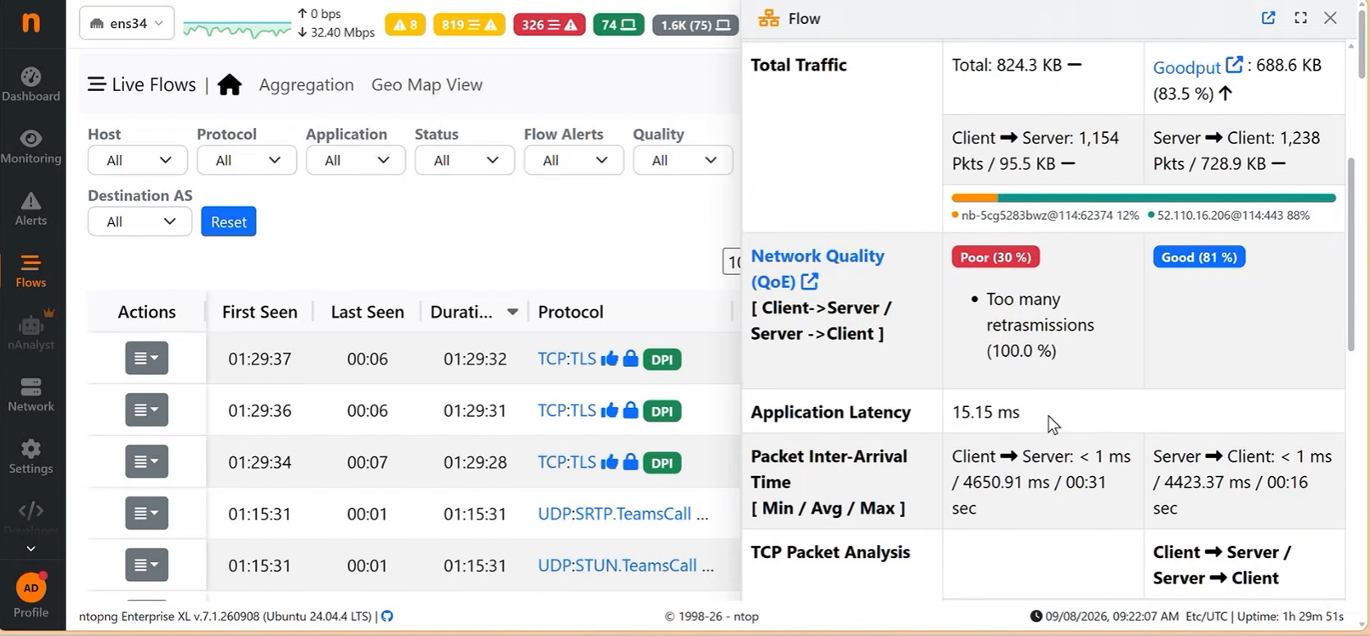
Task: Expand more sidebar items with the chevron
Action: pyautogui.click(x=31, y=548)
